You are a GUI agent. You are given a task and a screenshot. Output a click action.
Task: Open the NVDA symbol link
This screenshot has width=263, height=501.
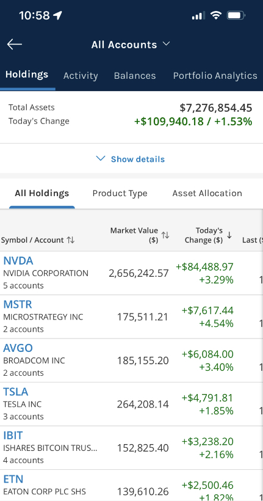pyautogui.click(x=18, y=261)
